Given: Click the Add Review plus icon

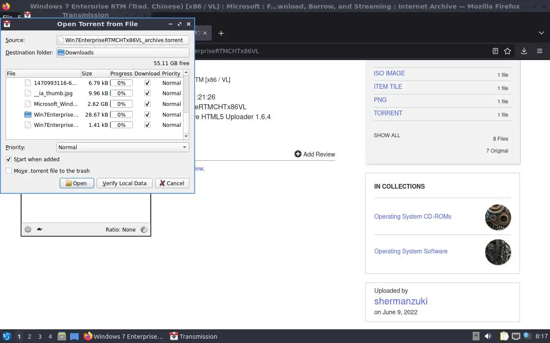Looking at the screenshot, I should 298,154.
